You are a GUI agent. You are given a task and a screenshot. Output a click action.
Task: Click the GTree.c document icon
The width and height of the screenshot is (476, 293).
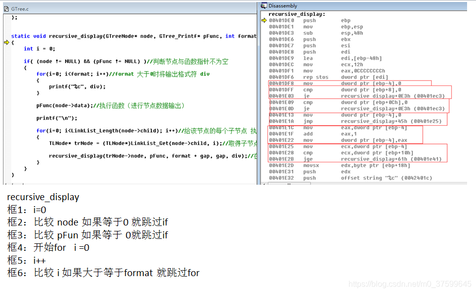pyautogui.click(x=6, y=9)
